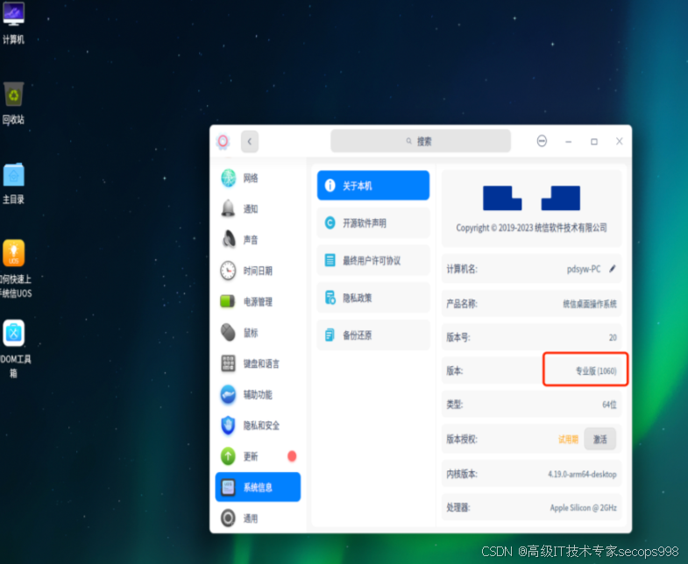Image resolution: width=688 pixels, height=564 pixels.
Task: Open the 最终用户许可协议 tab
Action: [x=373, y=260]
